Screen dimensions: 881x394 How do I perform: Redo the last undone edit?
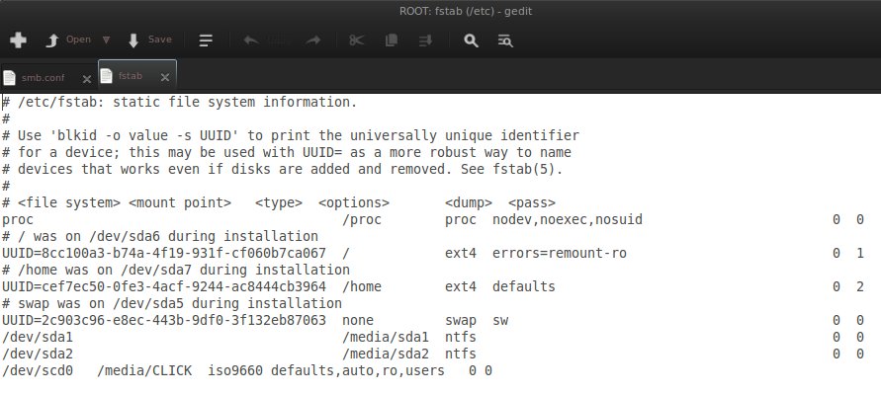[x=313, y=40]
